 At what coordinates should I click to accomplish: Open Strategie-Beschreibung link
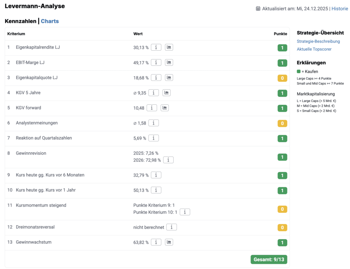tap(318, 41)
